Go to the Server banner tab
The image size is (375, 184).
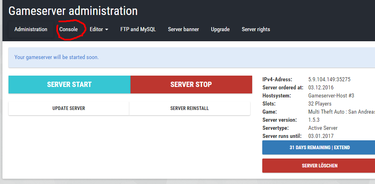pos(183,29)
